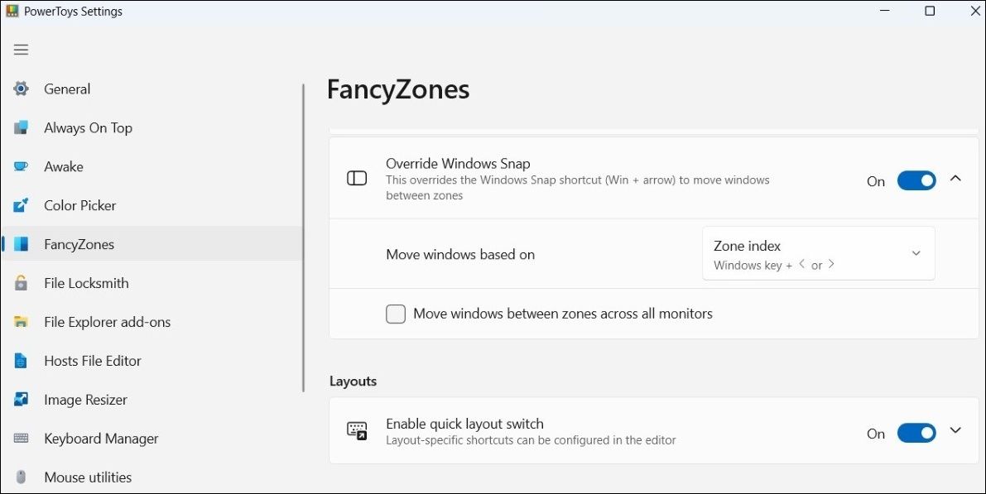Viewport: 986px width, 494px height.
Task: Open the Color Picker settings
Action: [x=80, y=205]
